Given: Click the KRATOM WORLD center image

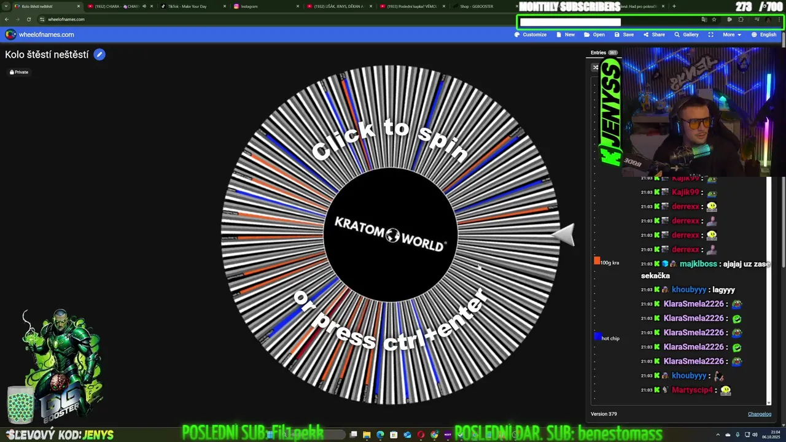Looking at the screenshot, I should (391, 235).
